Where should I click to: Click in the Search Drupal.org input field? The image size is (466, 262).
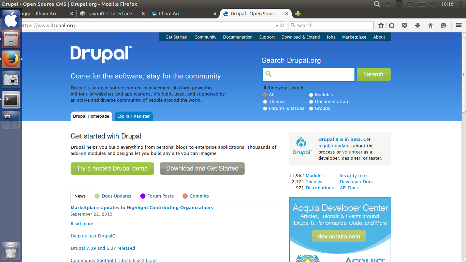[x=308, y=74]
